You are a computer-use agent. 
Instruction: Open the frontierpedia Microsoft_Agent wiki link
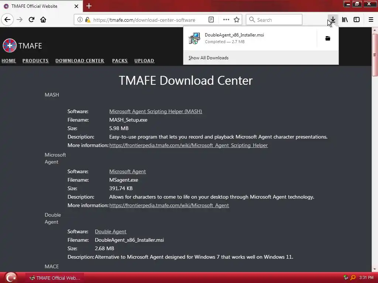(x=169, y=205)
